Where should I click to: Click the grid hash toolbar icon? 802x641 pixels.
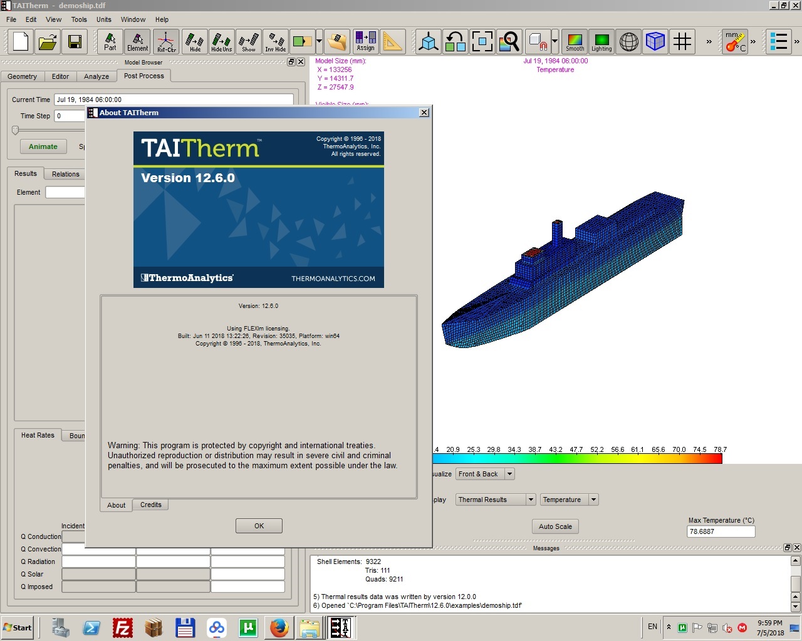point(682,42)
